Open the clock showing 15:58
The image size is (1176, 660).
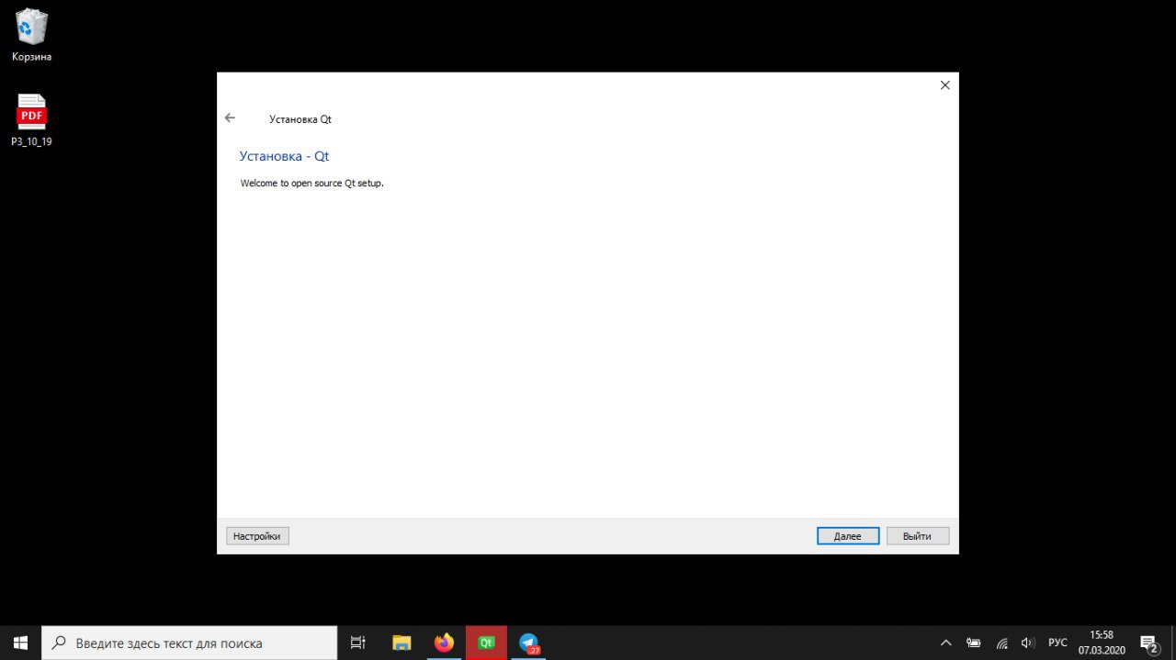coord(1102,643)
